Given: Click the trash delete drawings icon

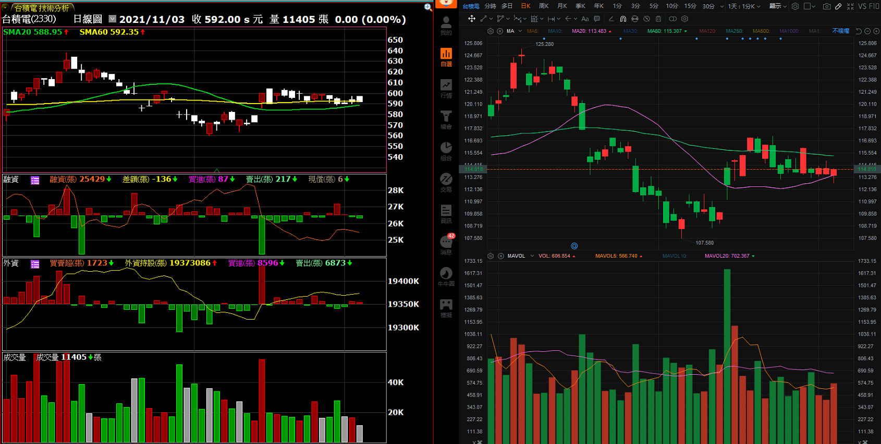Looking at the screenshot, I should click(658, 19).
